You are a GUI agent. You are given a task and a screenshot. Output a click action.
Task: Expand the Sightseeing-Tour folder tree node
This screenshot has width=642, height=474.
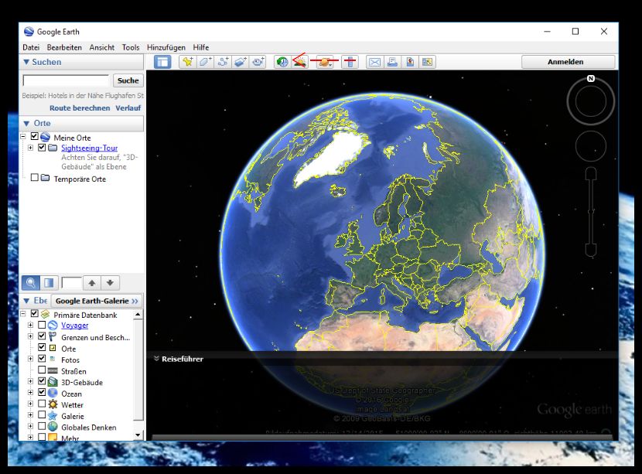(x=31, y=148)
